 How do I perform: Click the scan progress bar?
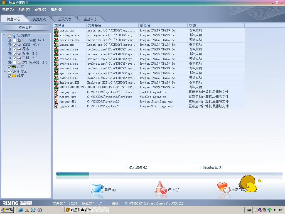(169, 174)
